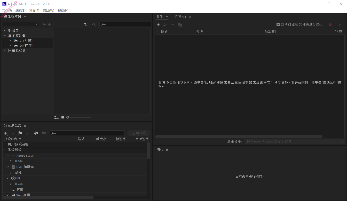Image resolution: width=347 pixels, height=201 pixels.
Task: Open the media browser path dropdown
Action: click(x=20, y=24)
